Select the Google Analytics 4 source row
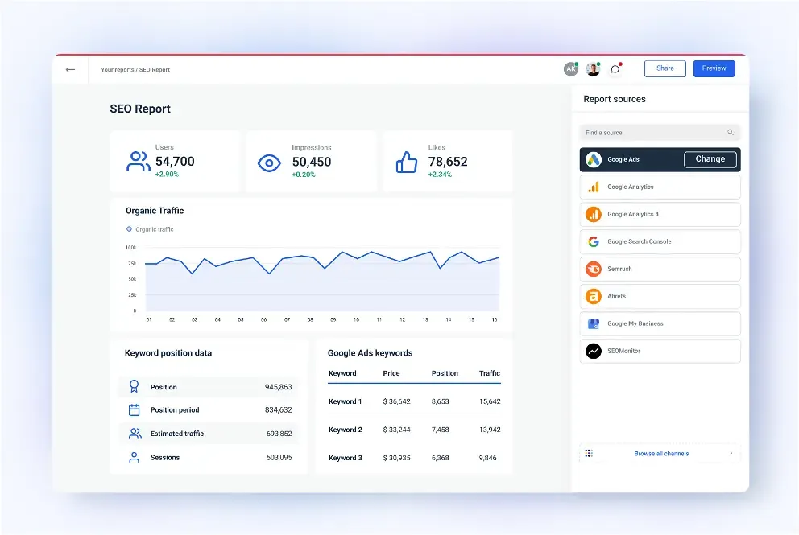 (660, 214)
